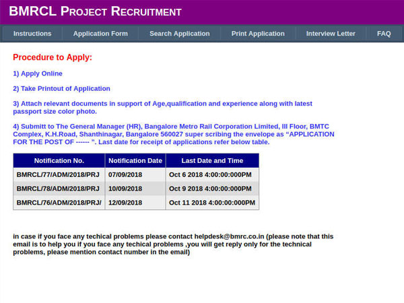The width and height of the screenshot is (404, 303).
Task: Click BMRCL Project Recruitment title
Action: [x=96, y=11]
